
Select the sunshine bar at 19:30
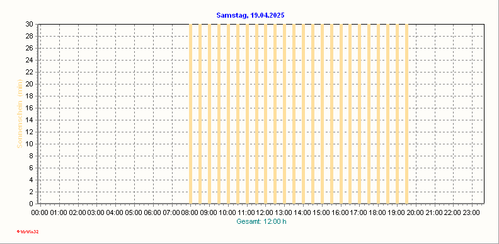pos(407,113)
